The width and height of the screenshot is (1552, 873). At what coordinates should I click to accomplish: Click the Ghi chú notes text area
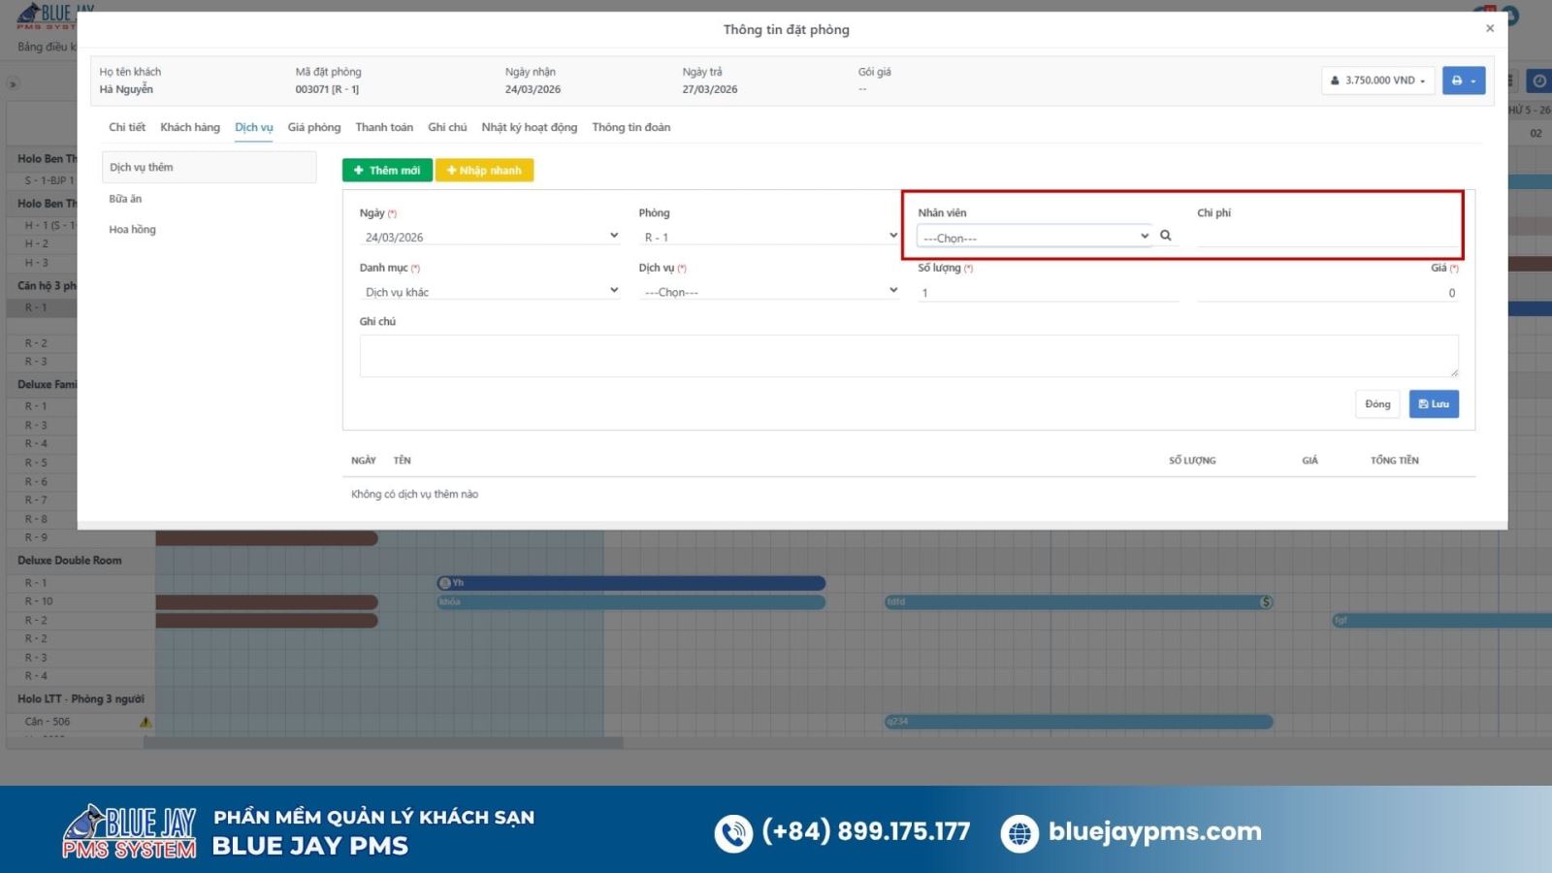pos(908,356)
